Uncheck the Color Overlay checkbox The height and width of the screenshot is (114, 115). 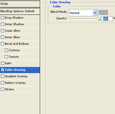pyautogui.click(x=2, y=70)
